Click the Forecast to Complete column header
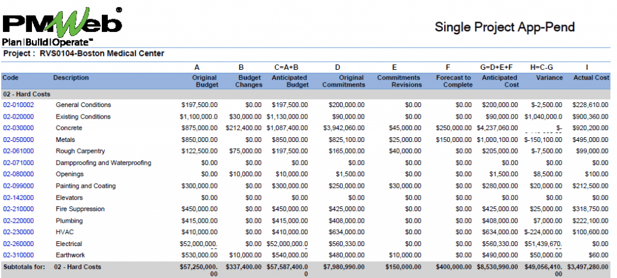The width and height of the screenshot is (617, 278). coord(454,81)
